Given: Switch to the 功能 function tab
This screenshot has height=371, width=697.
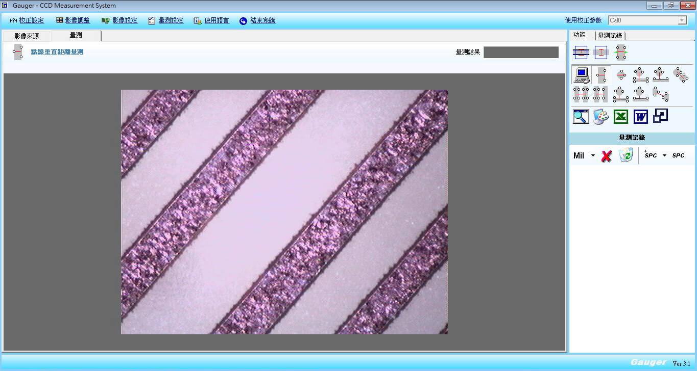Looking at the screenshot, I should (579, 35).
